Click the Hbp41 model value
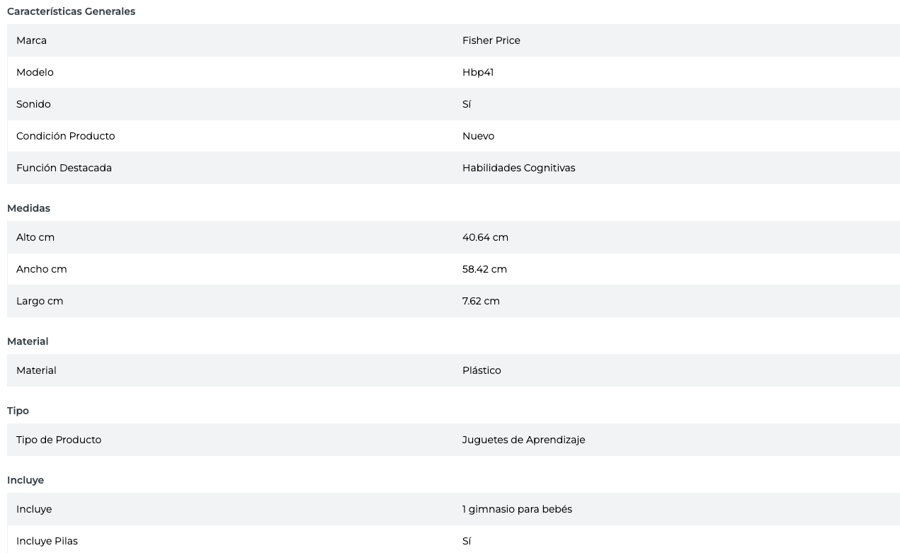The image size is (900, 553). (x=477, y=72)
